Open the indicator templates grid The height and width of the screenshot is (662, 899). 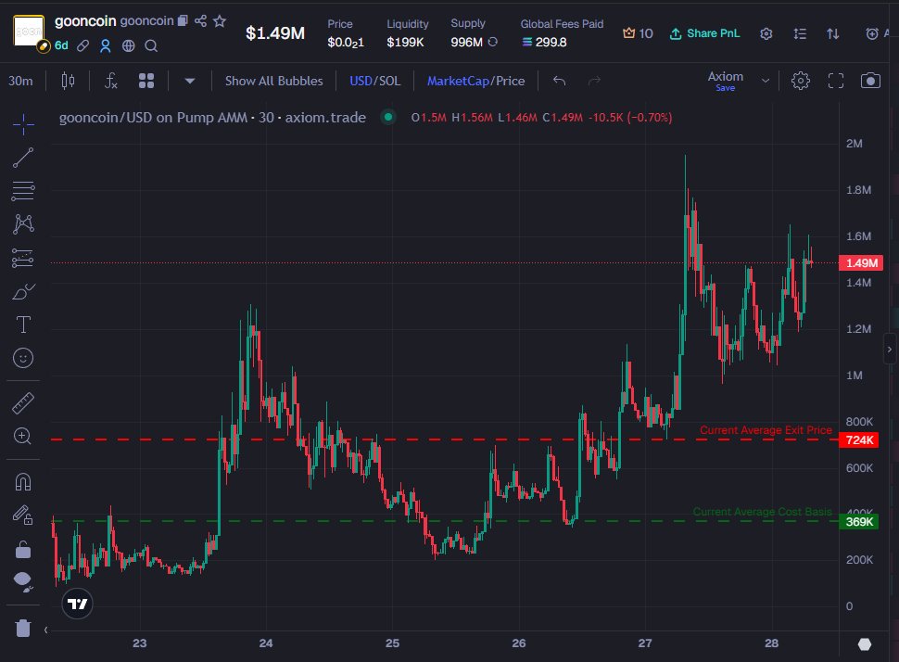(146, 81)
